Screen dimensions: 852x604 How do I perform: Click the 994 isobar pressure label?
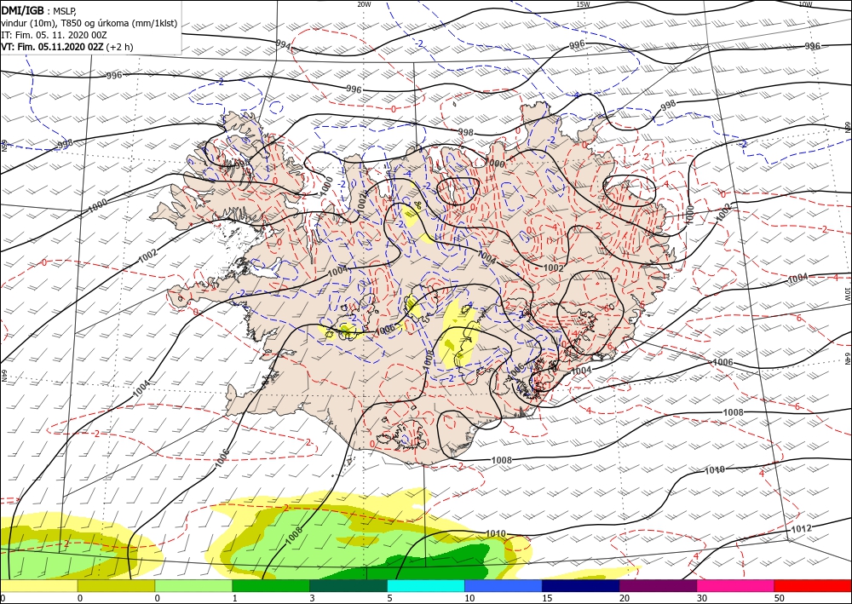point(283,46)
